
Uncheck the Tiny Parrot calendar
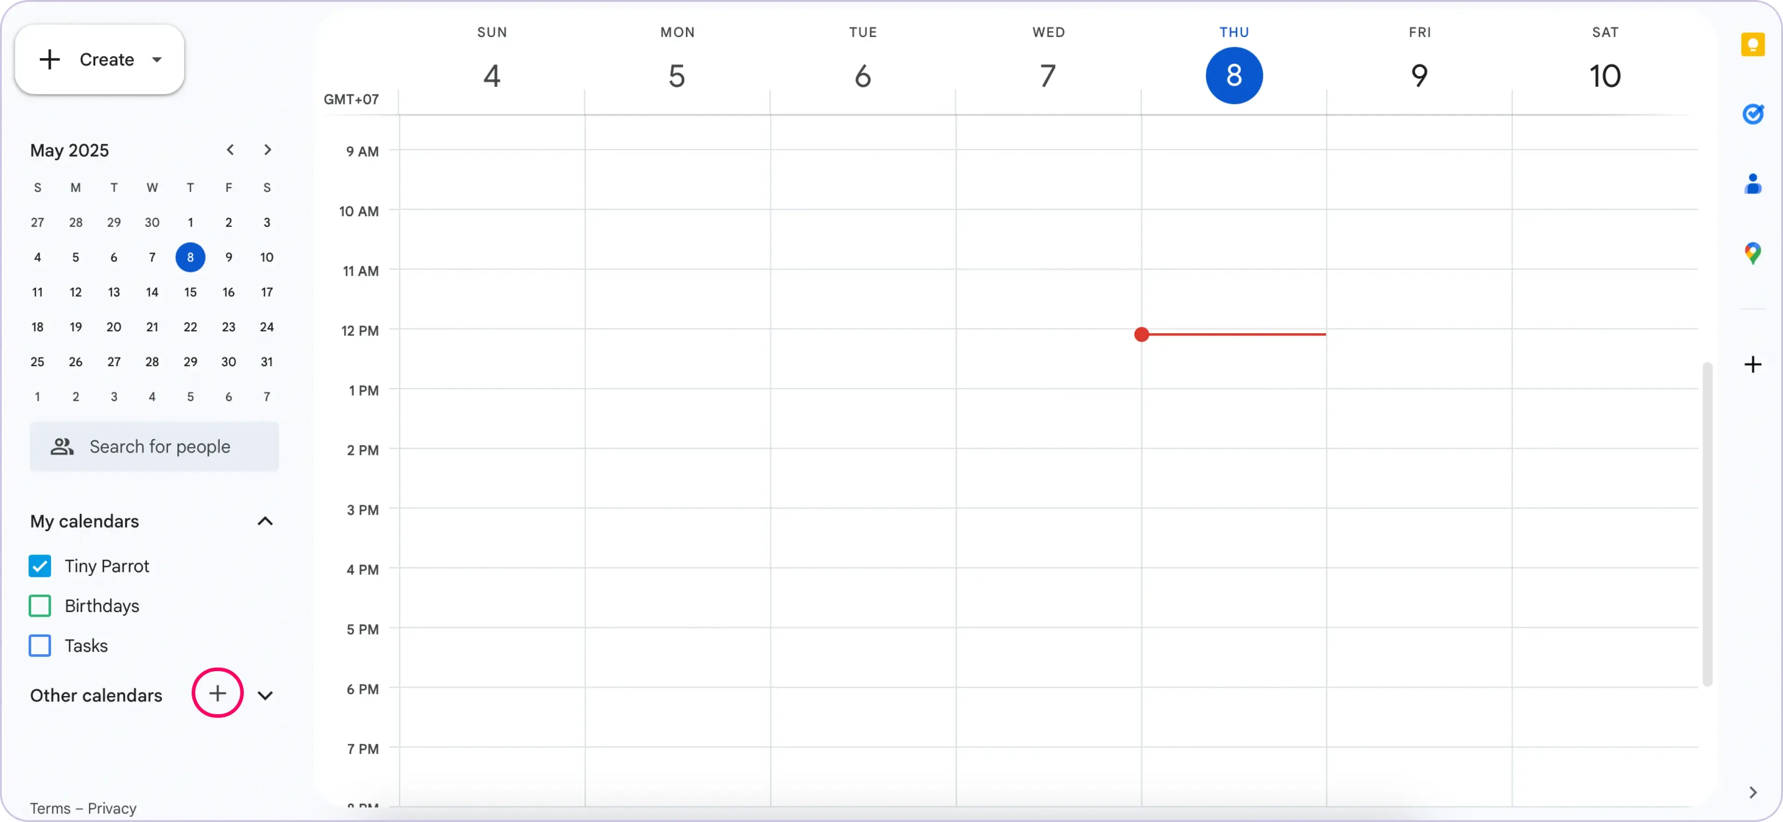tap(40, 566)
